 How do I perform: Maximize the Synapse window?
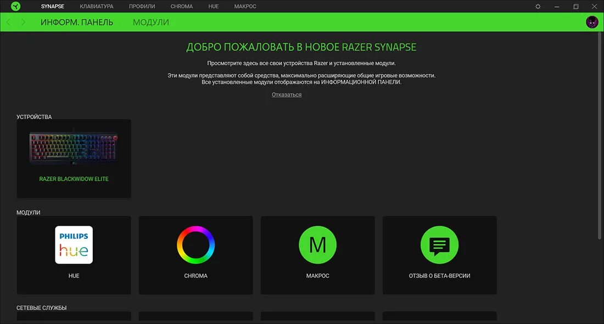(576, 7)
